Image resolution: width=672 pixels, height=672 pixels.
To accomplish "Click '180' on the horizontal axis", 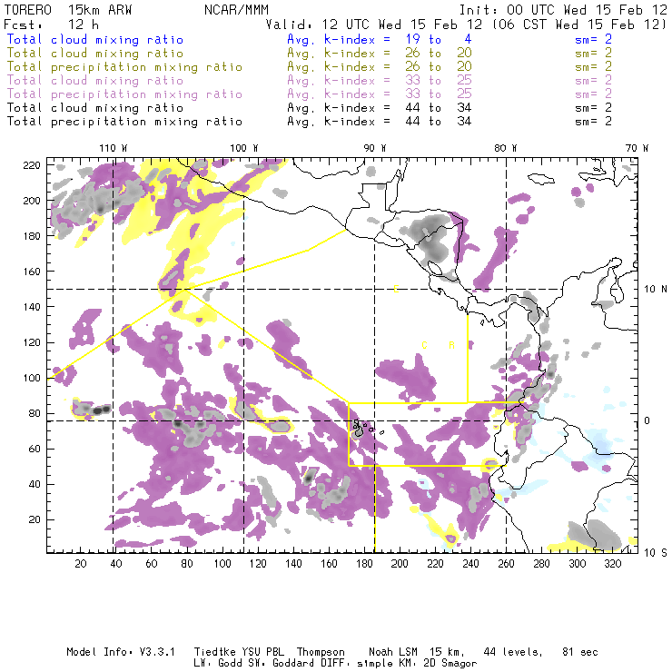I will [x=364, y=564].
